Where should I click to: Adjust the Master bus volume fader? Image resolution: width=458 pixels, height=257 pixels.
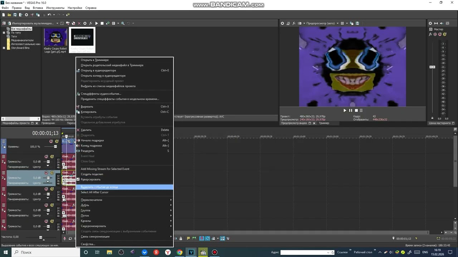point(432,67)
